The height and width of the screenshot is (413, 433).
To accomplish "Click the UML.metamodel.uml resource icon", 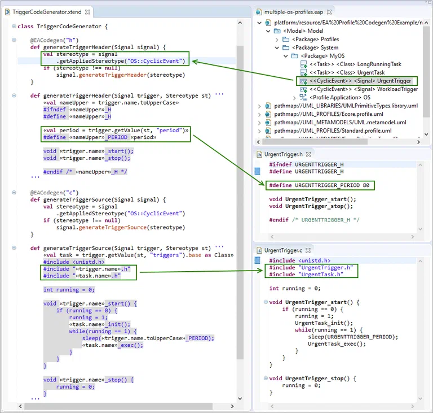I will click(268, 123).
